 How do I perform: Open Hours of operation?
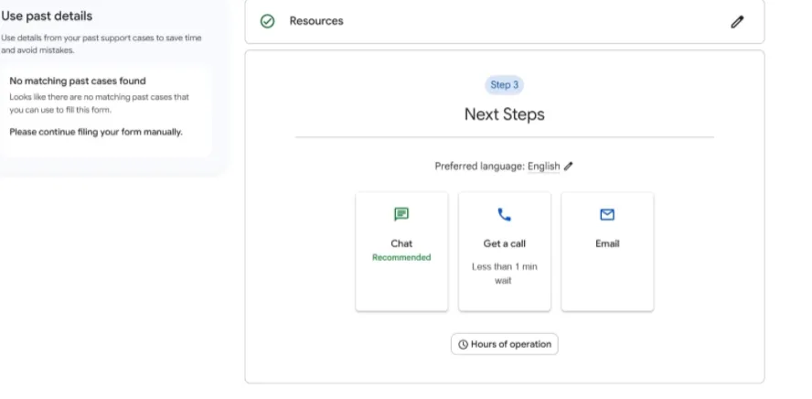click(x=505, y=344)
